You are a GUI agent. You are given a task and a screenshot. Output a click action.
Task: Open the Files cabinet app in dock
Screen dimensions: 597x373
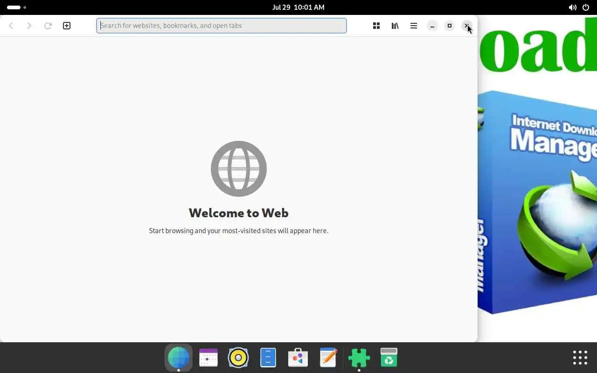point(268,358)
